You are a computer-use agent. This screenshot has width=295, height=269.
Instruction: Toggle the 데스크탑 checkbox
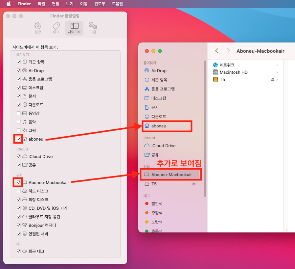coord(19,88)
